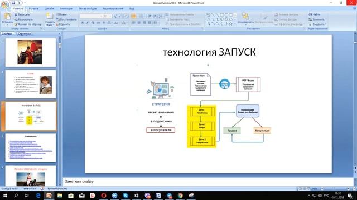Justify text alignment
The width and height of the screenshot is (357, 200).
[149, 23]
